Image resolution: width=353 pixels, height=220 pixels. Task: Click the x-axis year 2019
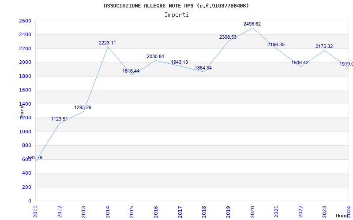point(228,212)
